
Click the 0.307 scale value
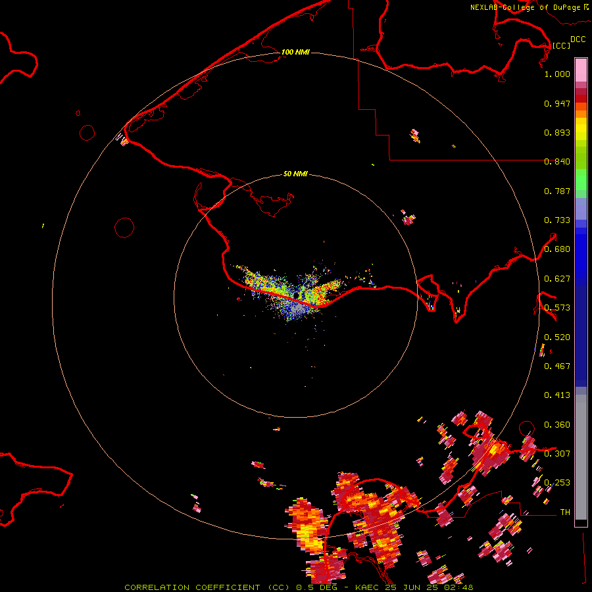[x=557, y=454]
